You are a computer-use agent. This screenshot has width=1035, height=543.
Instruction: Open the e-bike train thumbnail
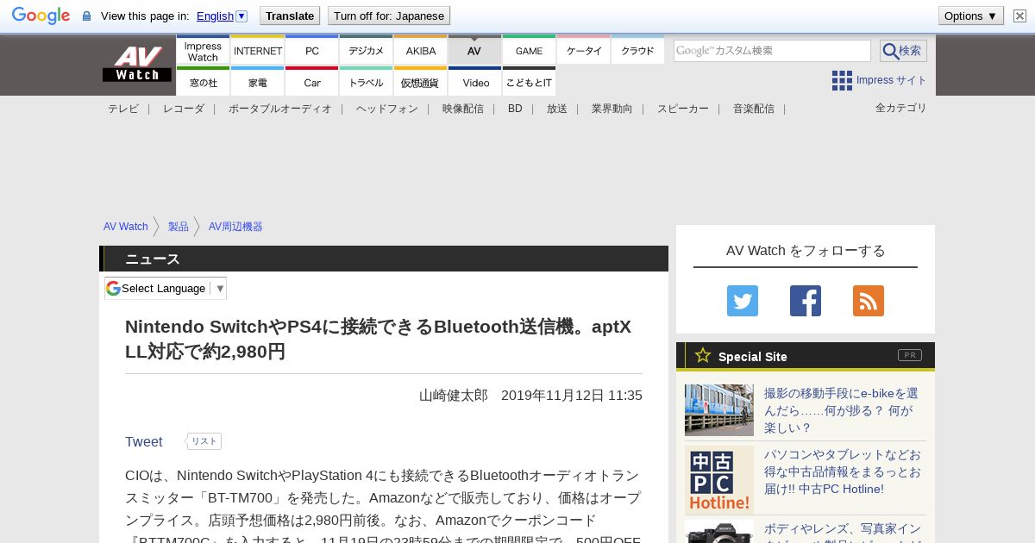(719, 410)
